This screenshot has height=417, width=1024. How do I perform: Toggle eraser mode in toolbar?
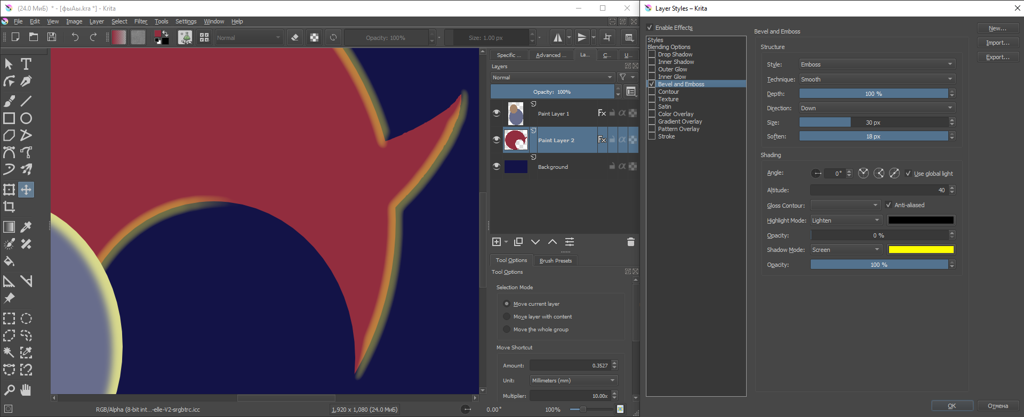coord(295,38)
